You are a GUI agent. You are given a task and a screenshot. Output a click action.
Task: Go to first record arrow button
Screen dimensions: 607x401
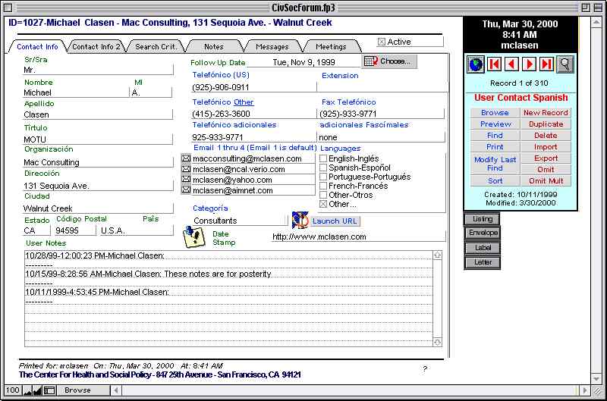[494, 64]
